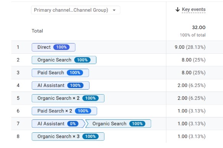Screen dimensions: 223x148
Task: Click row number 8
Action: point(18,137)
